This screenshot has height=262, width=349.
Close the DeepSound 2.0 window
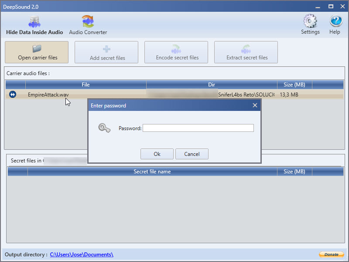click(343, 7)
